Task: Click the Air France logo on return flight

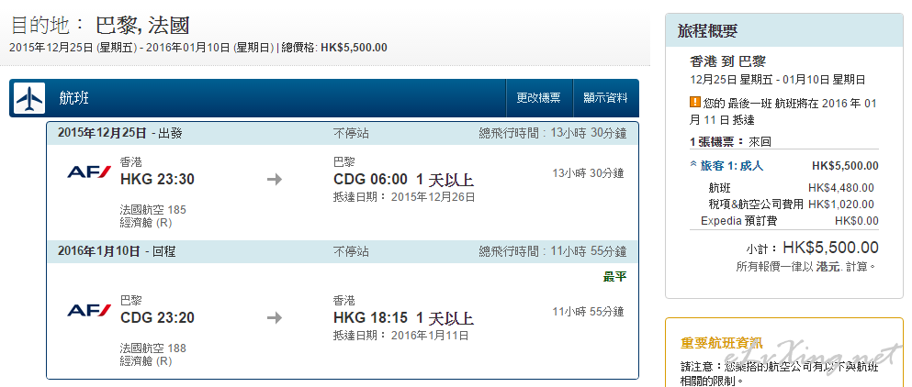Action: [88, 310]
